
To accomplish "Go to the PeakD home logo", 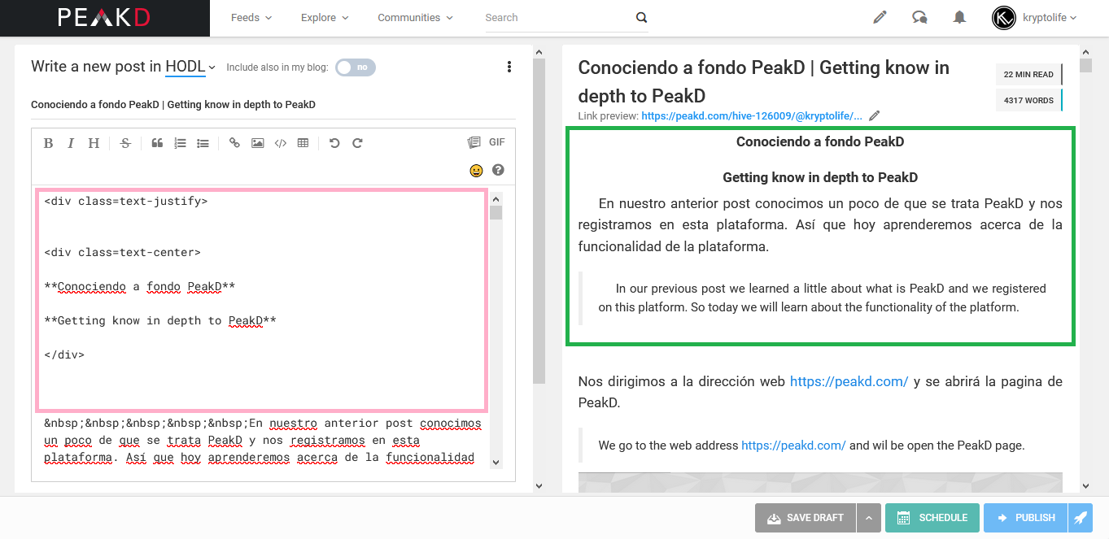I will coord(104,18).
